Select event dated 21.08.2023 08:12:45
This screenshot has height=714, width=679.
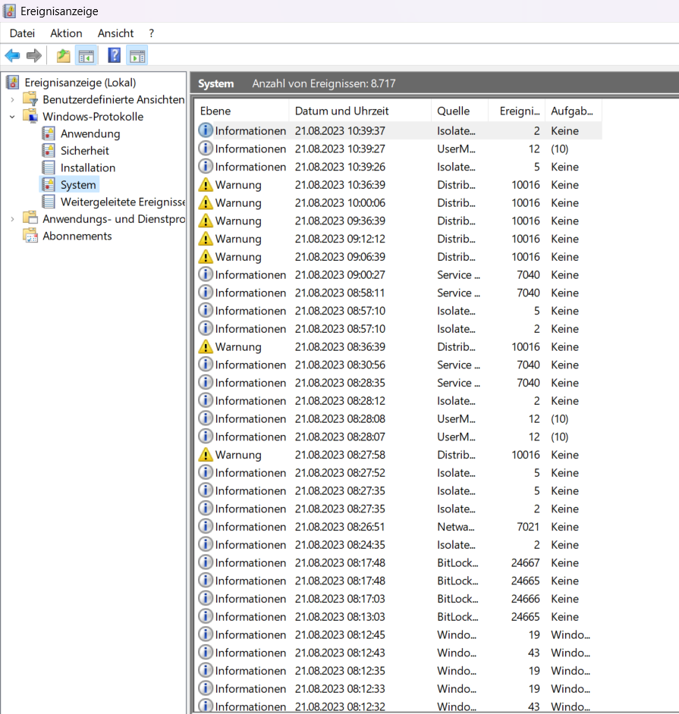pyautogui.click(x=399, y=634)
